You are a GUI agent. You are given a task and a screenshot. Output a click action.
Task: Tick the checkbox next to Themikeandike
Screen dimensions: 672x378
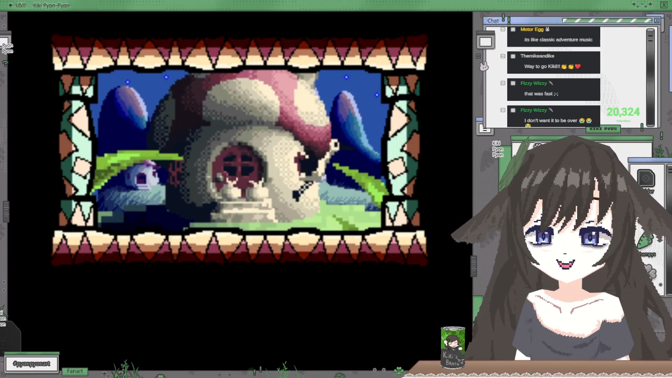(x=513, y=56)
